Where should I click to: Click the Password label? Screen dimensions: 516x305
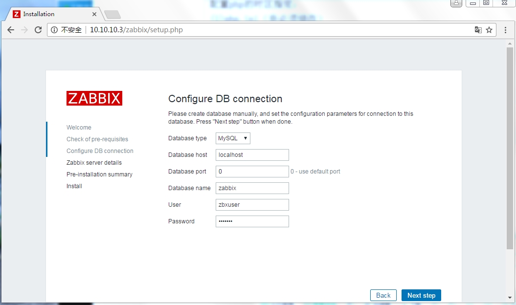(x=181, y=221)
